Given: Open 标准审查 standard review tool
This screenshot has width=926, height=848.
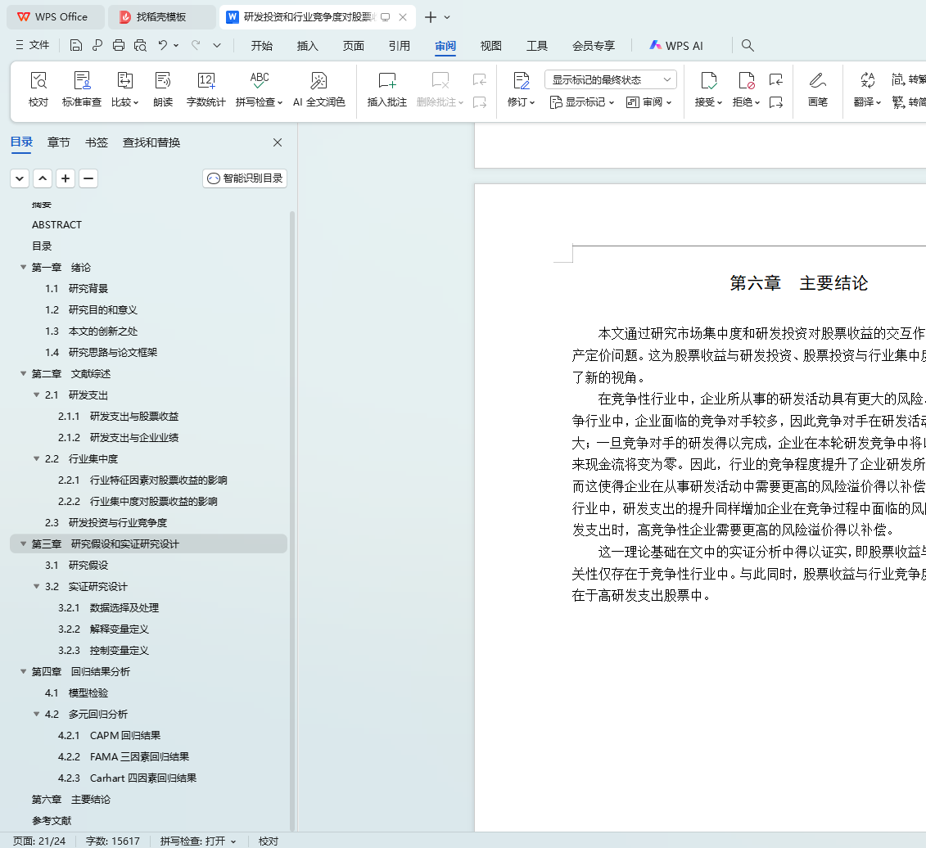Looking at the screenshot, I should 82,90.
